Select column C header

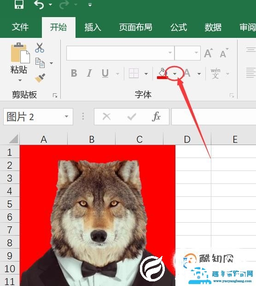coord(140,140)
